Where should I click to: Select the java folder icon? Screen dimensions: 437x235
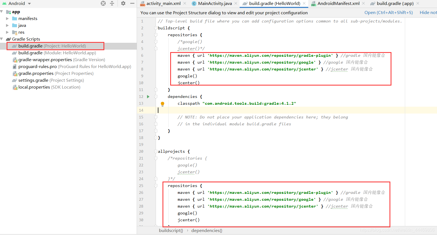(x=15, y=26)
